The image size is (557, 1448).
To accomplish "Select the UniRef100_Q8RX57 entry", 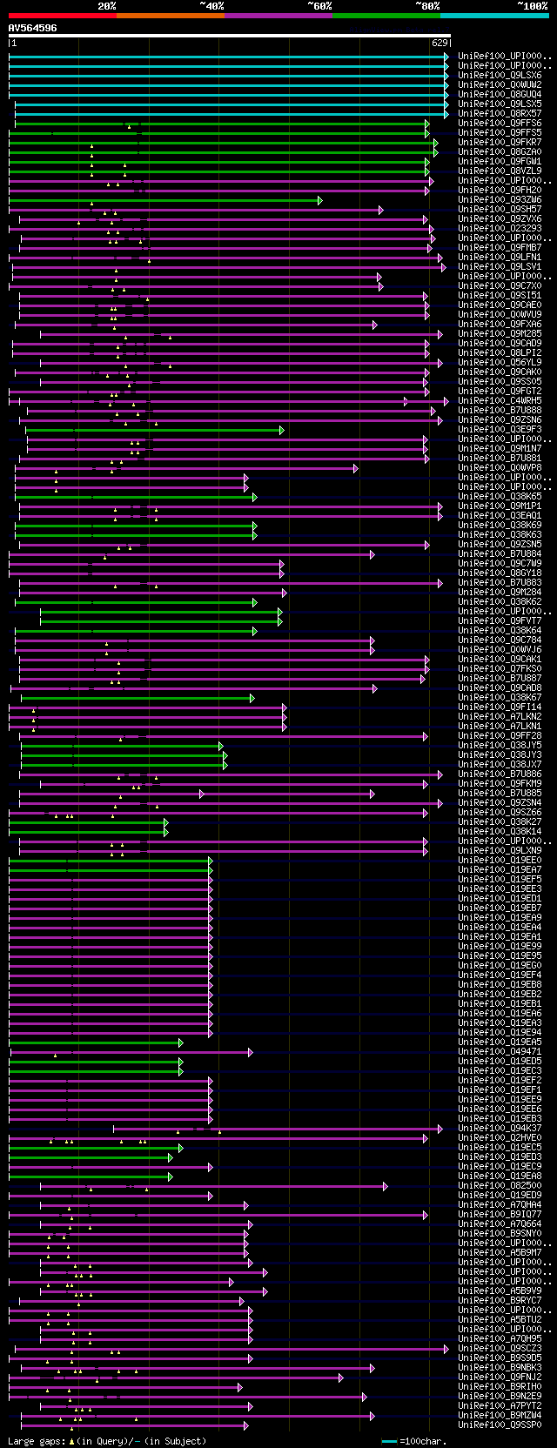I will point(500,114).
